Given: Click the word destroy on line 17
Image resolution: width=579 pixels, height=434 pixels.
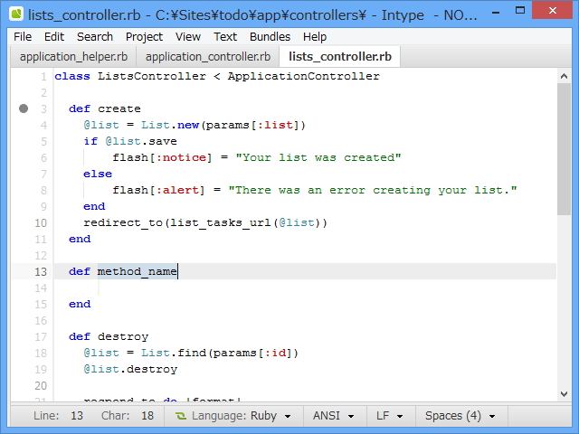Looking at the screenshot, I should [123, 337].
